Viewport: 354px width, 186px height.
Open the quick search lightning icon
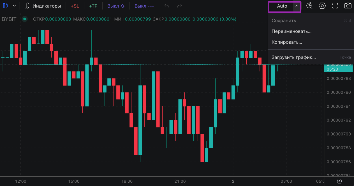pyautogui.click(x=309, y=6)
